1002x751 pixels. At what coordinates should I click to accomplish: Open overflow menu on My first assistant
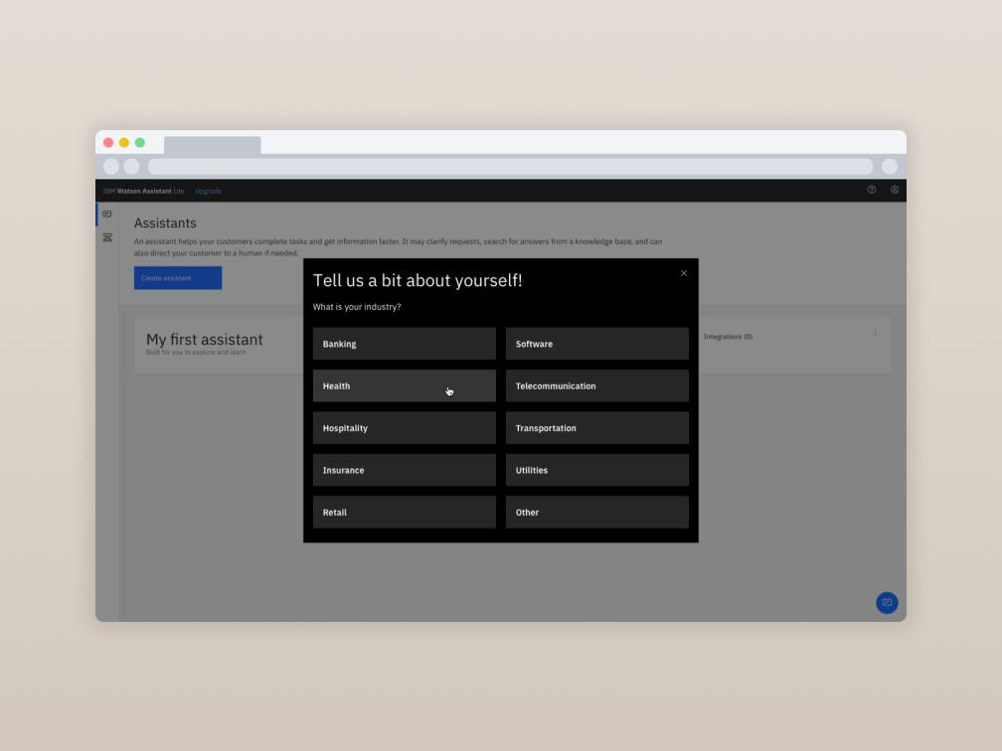(x=875, y=334)
